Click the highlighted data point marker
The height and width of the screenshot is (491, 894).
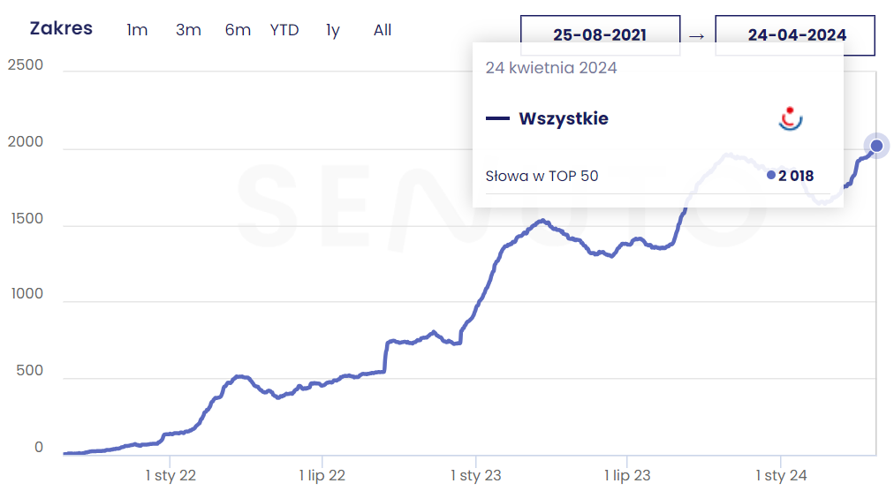tap(876, 146)
